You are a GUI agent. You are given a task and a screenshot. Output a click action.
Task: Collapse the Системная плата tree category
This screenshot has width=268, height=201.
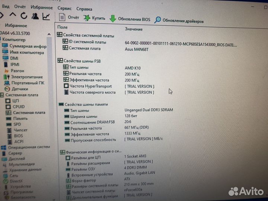click(19, 95)
